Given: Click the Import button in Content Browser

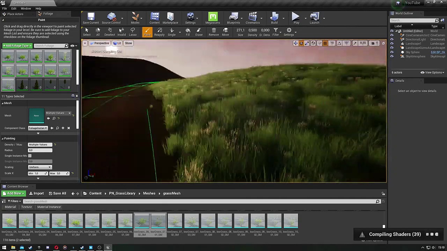Looking at the screenshot, I should click(x=36, y=193).
